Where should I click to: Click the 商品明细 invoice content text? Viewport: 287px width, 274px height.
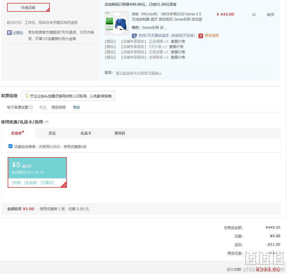tap(58, 107)
